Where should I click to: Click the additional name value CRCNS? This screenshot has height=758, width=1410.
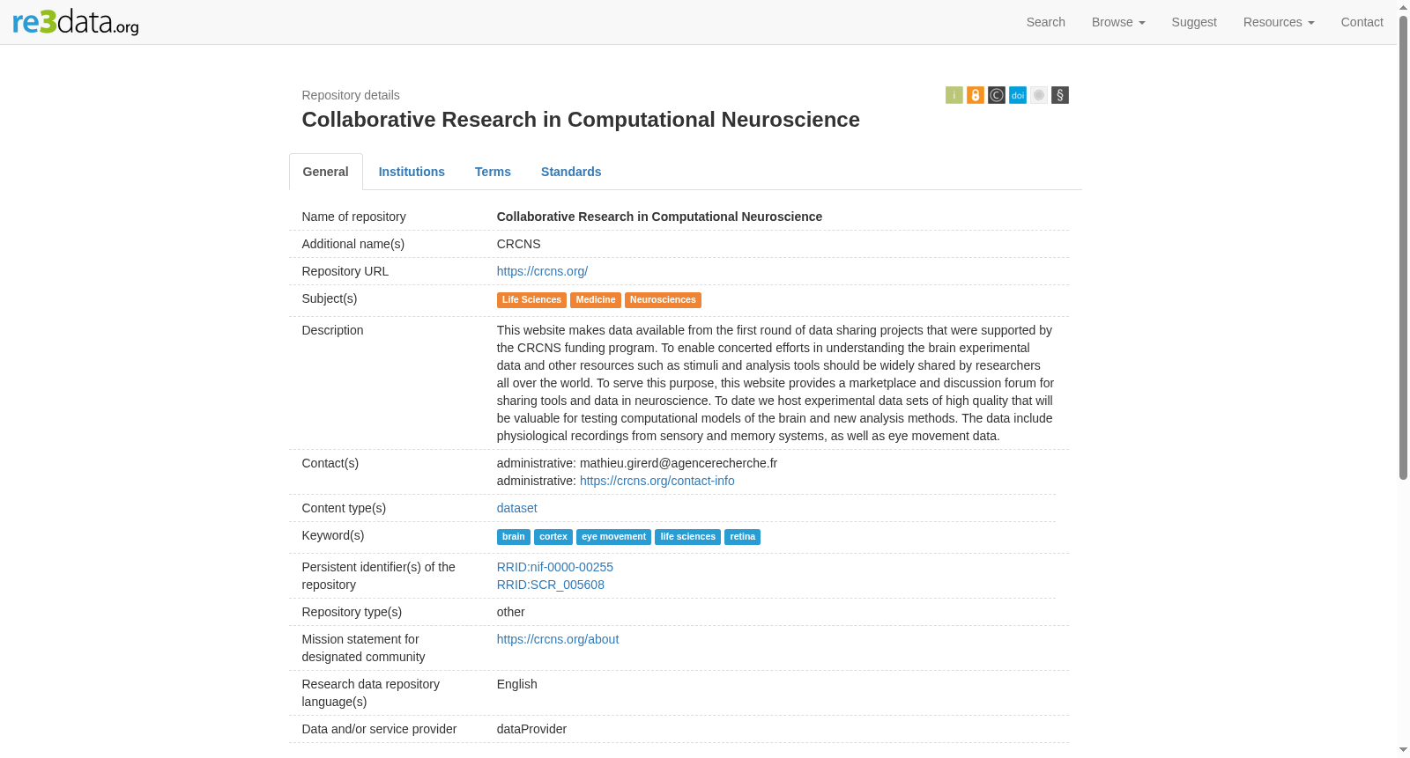coord(519,244)
